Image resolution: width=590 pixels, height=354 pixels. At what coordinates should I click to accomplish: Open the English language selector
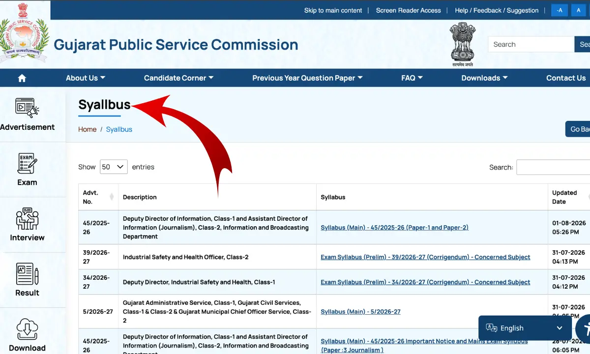(525, 328)
